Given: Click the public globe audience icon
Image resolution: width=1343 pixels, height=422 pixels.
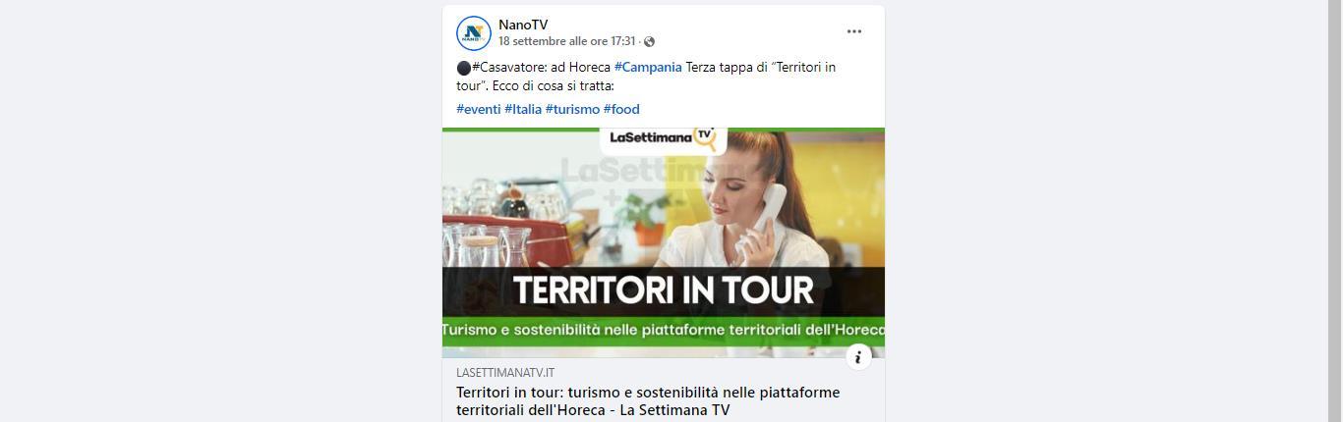Looking at the screenshot, I should (649, 41).
